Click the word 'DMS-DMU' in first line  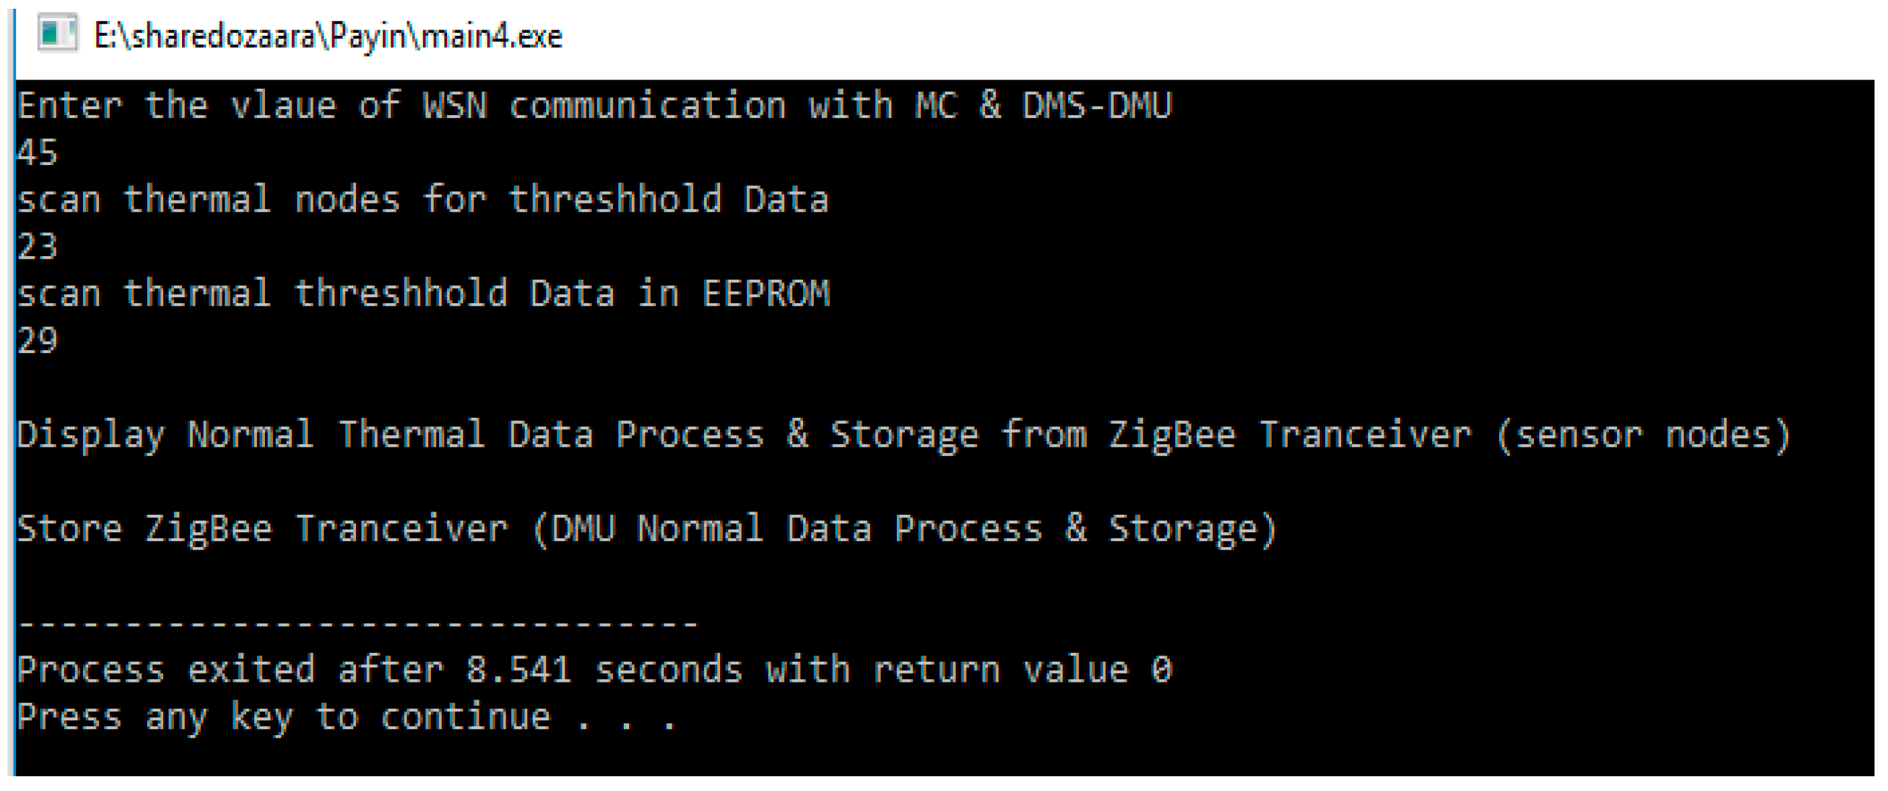pos(1097,106)
